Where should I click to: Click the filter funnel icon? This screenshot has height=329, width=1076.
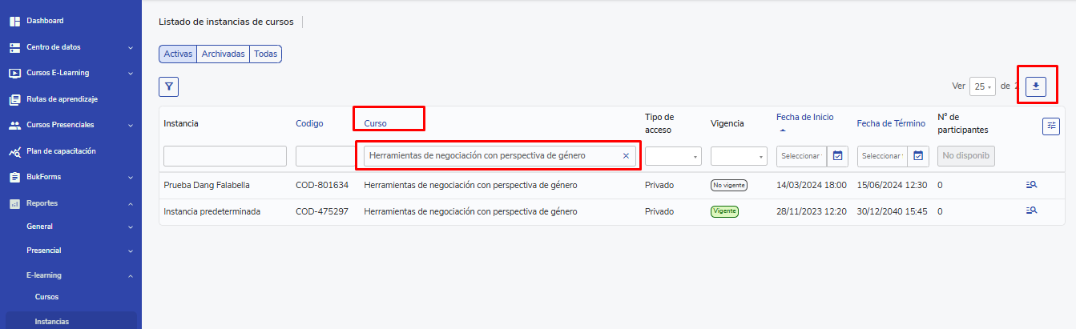[x=168, y=86]
